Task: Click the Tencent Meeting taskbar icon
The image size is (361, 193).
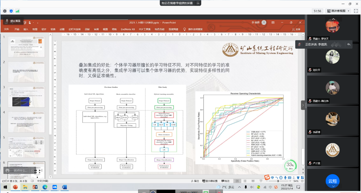Action: (54, 187)
